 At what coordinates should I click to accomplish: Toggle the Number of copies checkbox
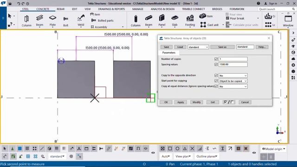tap(216, 59)
